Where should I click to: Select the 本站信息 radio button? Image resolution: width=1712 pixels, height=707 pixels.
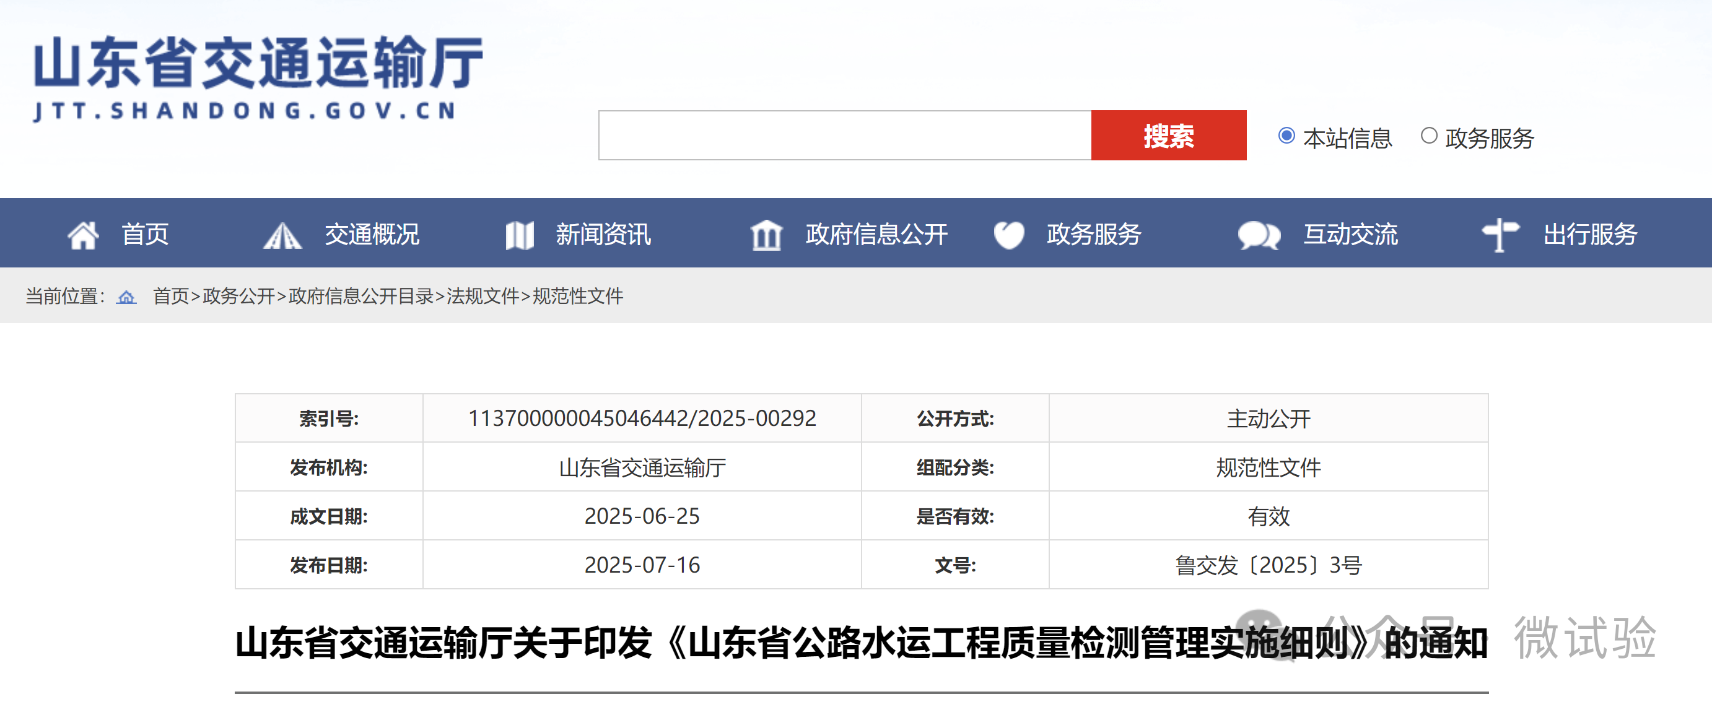pos(1286,136)
